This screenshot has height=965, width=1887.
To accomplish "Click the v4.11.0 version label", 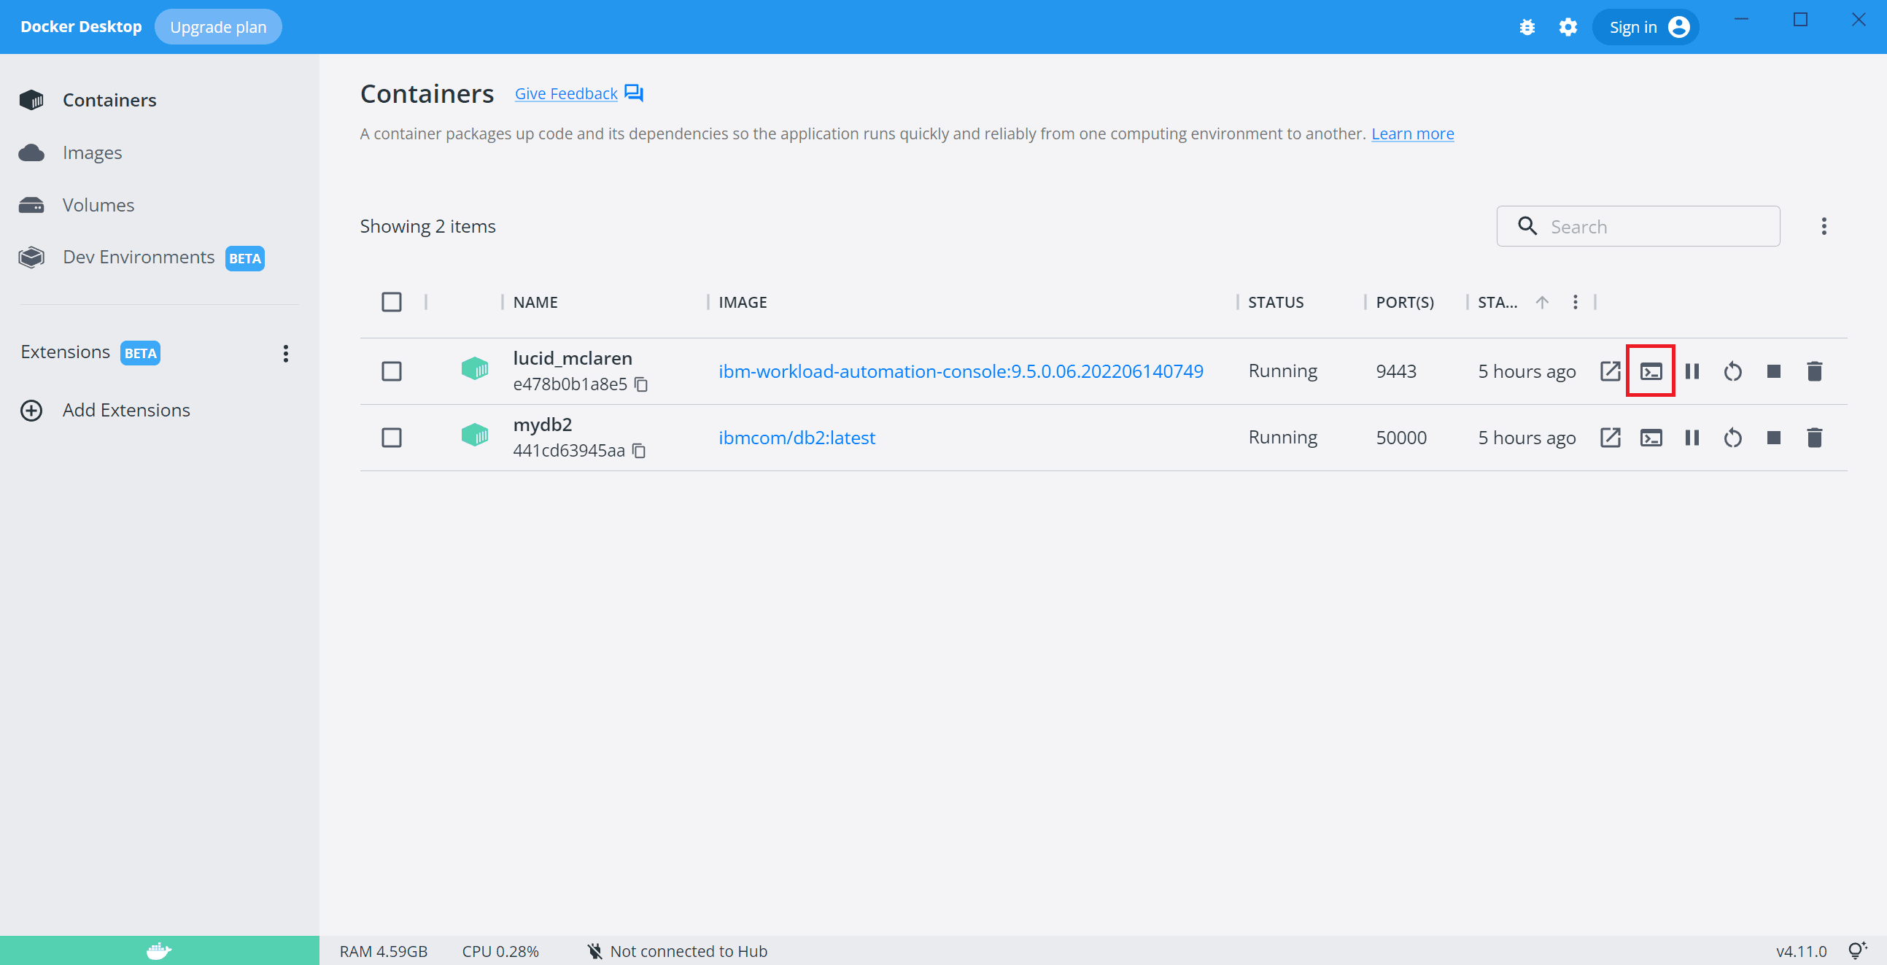I will tap(1802, 951).
